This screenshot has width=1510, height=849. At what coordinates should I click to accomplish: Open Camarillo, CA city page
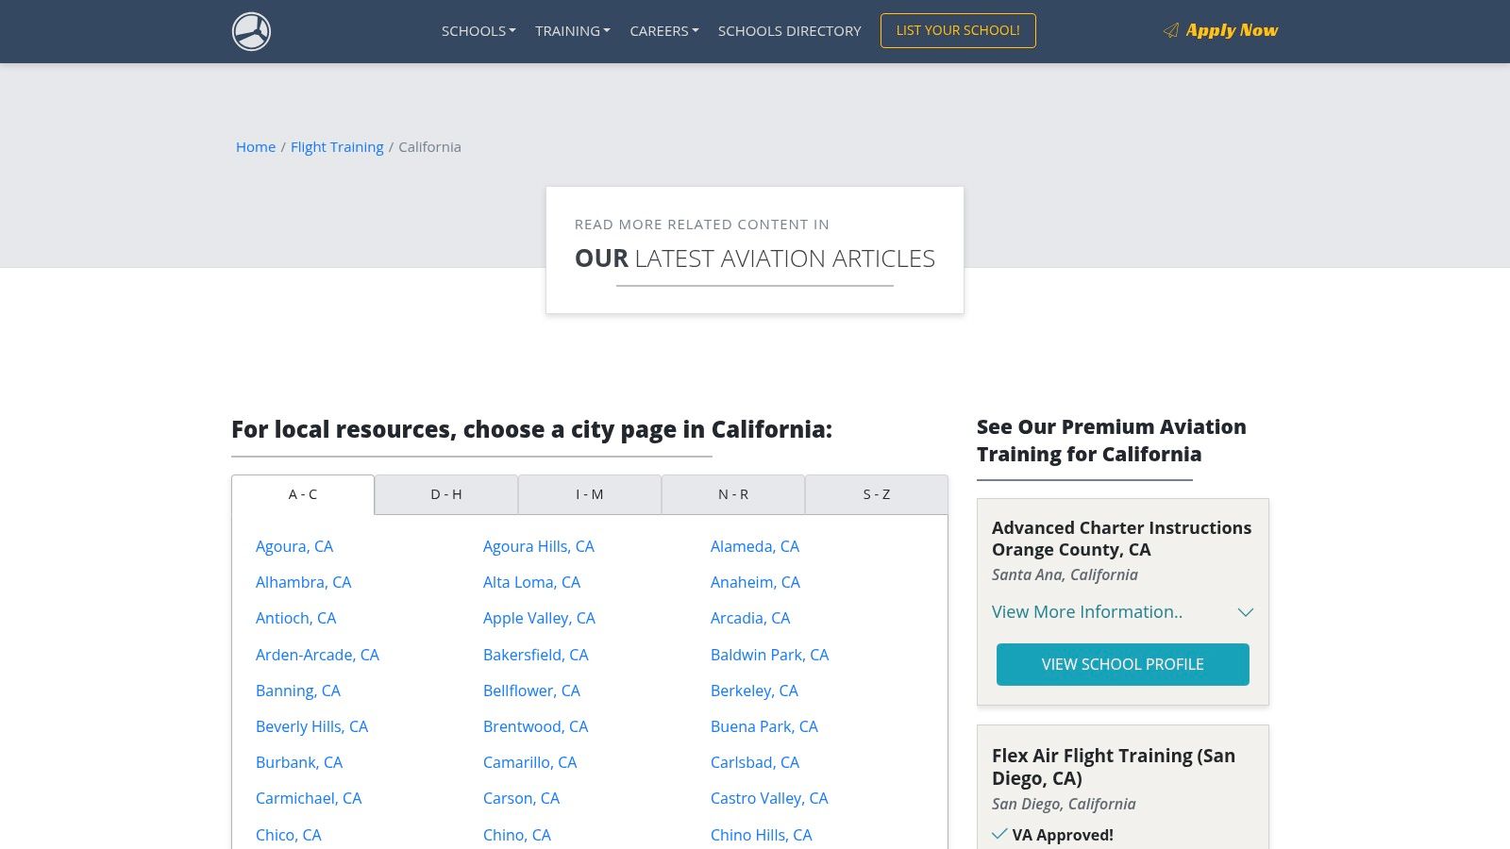pos(530,762)
